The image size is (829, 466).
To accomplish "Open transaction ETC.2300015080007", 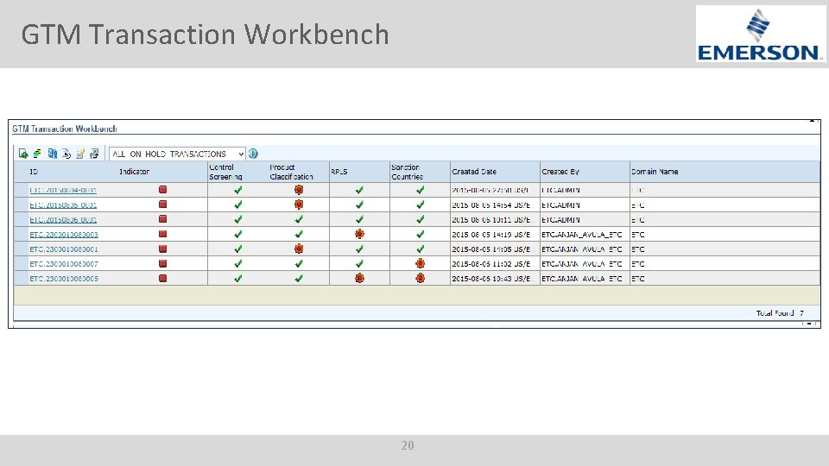I will point(64,264).
